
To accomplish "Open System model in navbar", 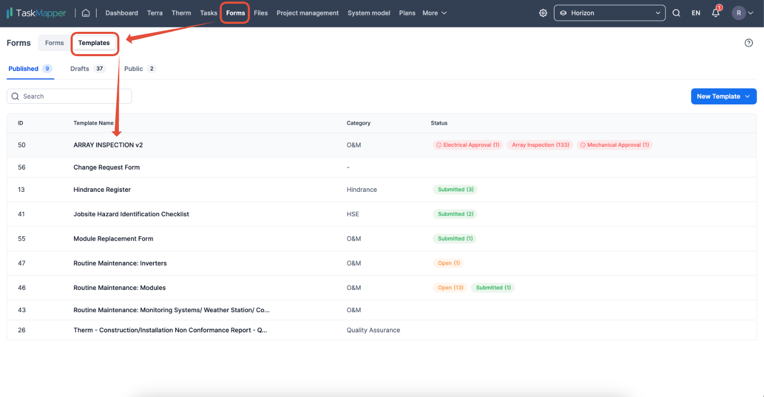I will 369,13.
